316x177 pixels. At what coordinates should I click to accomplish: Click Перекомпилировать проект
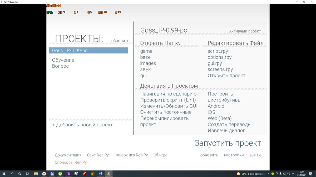click(164, 121)
